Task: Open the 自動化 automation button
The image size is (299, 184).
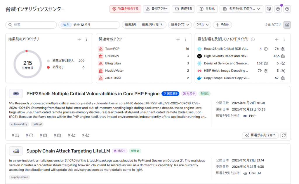Action: pos(207,9)
